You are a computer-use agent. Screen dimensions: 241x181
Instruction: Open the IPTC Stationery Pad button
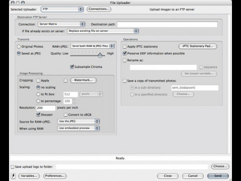pos(198,46)
